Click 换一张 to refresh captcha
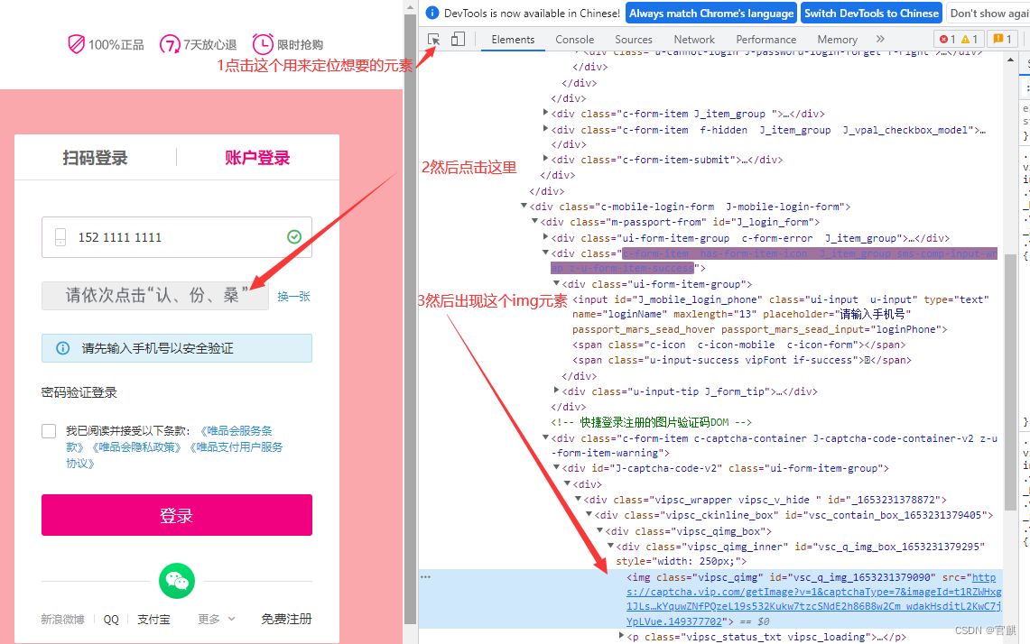1030x644 pixels. tap(293, 296)
